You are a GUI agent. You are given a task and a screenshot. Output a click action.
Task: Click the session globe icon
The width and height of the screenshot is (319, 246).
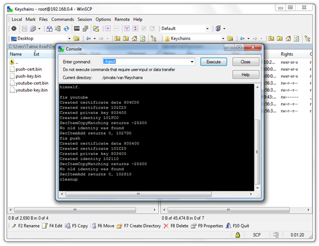[x=218, y=28]
